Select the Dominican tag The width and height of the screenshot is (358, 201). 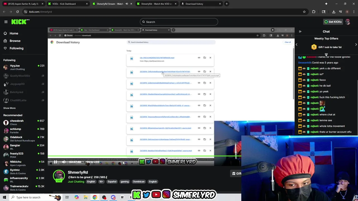coord(139,182)
